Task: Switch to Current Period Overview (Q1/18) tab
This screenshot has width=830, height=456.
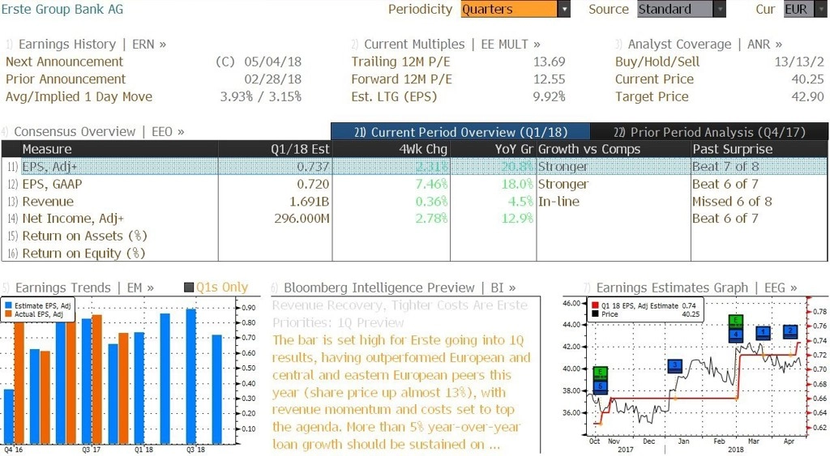Action: [x=460, y=132]
